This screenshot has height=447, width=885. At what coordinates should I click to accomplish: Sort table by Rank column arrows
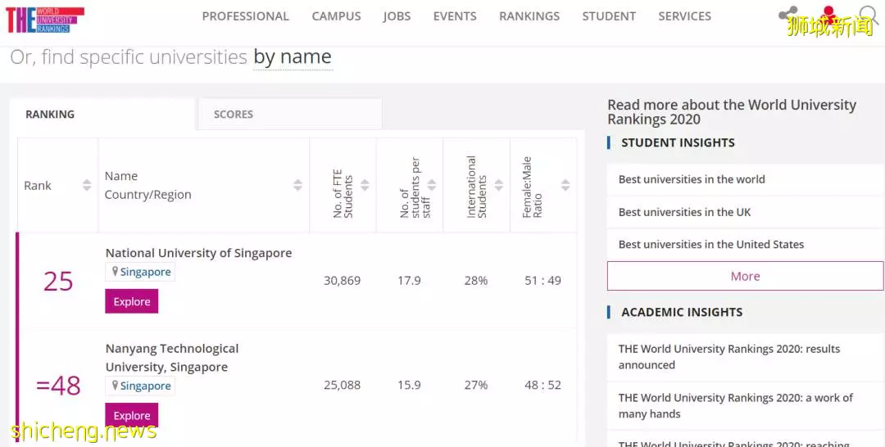tap(87, 185)
